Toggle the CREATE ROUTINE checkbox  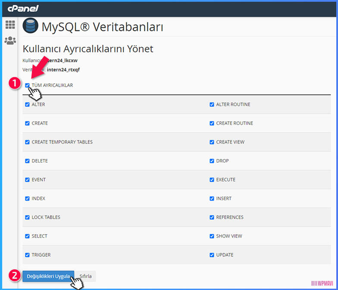click(212, 123)
